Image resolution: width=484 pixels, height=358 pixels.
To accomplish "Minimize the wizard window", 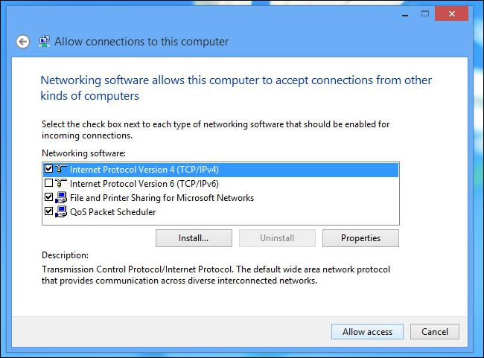I will pos(405,14).
